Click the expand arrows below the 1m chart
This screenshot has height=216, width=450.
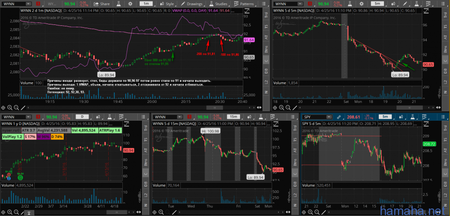[x=259, y=108]
